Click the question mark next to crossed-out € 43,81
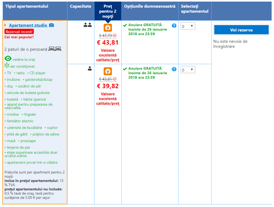The width and height of the screenshot is (274, 207). (x=115, y=79)
